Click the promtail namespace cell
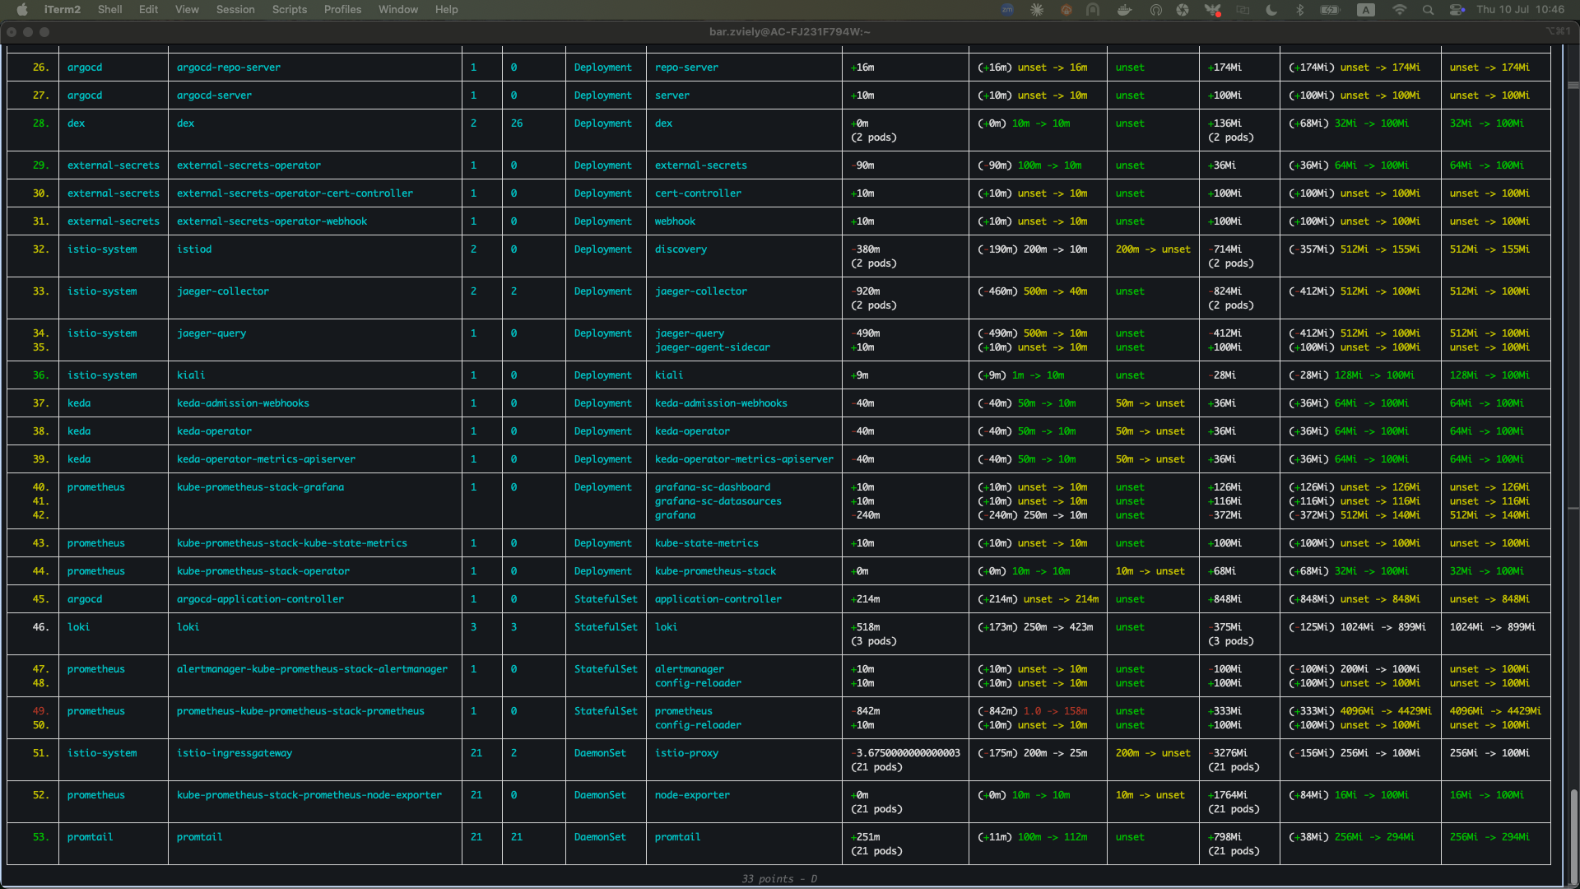The image size is (1580, 889). (91, 837)
